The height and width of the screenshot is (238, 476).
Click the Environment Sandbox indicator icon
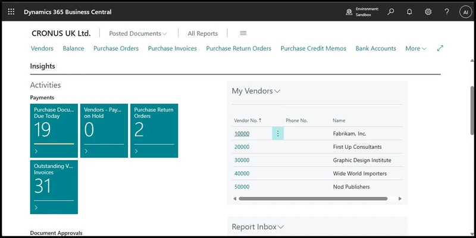pos(349,12)
